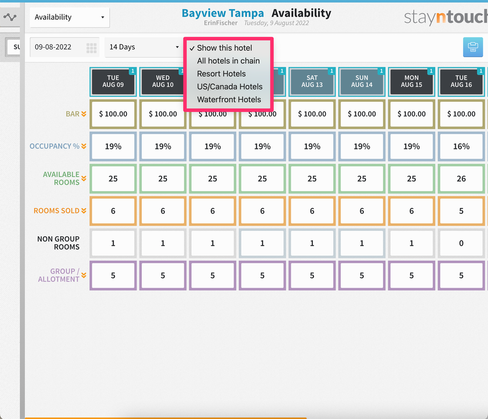Open the 14 Days range dropdown
The image size is (488, 419).
(x=144, y=47)
